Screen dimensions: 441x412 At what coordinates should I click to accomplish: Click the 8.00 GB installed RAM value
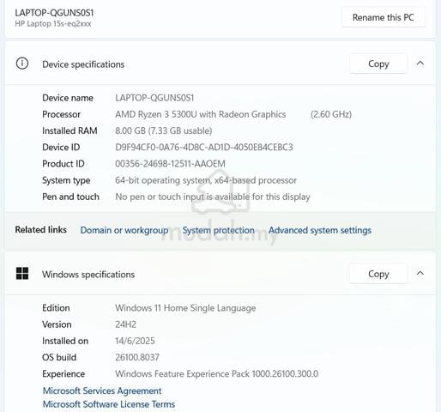164,130
